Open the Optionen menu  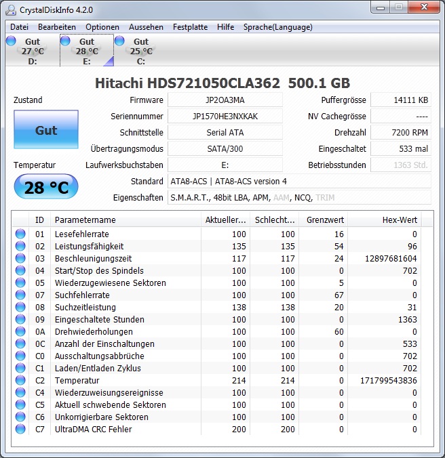102,27
